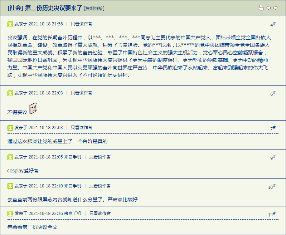Click timestamp 发表于 2021-10-18 22:10
Image resolution: width=286 pixels, height=235 pixels.
[39, 186]
